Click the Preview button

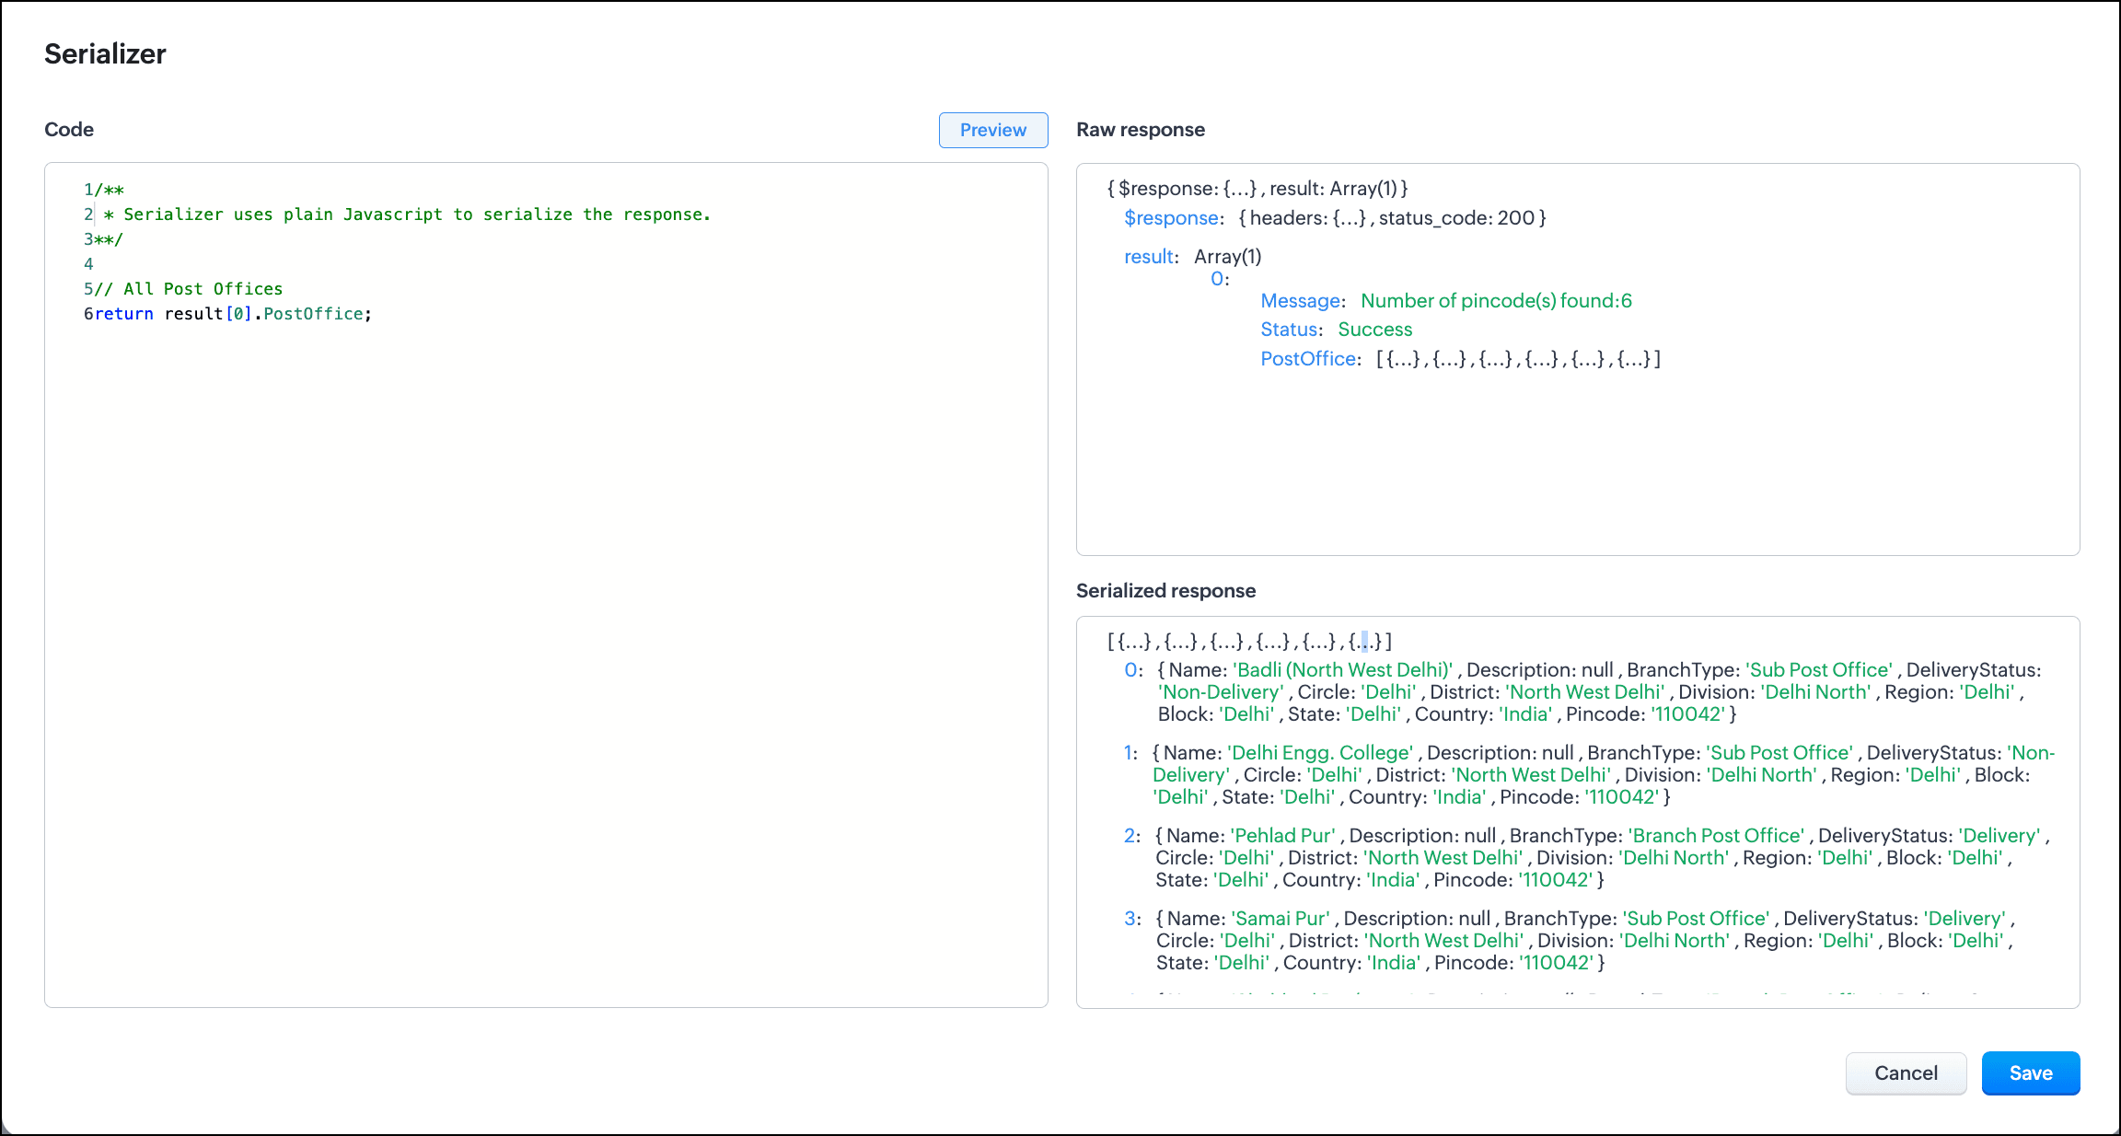[x=992, y=130]
